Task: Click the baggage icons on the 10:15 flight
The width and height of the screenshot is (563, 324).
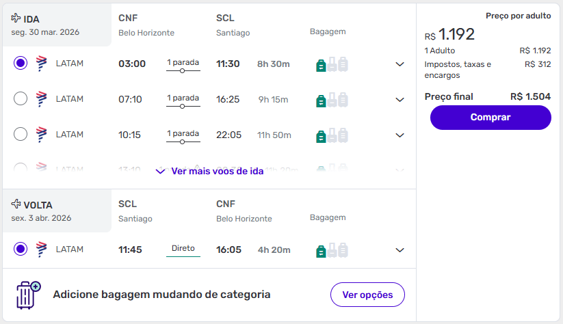Action: tap(332, 135)
